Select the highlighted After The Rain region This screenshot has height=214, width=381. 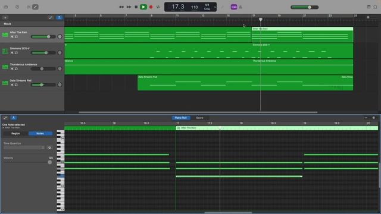click(x=302, y=34)
